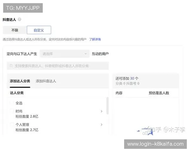Check the 时尚 category checkbox

pyautogui.click(x=12, y=111)
